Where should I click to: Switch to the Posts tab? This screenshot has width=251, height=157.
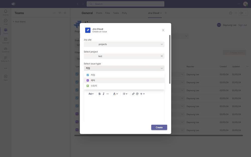[x=99, y=13]
